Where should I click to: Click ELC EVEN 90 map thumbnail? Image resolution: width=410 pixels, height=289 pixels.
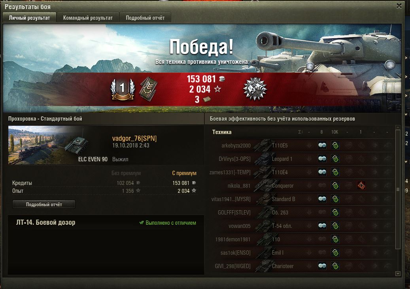click(58, 145)
